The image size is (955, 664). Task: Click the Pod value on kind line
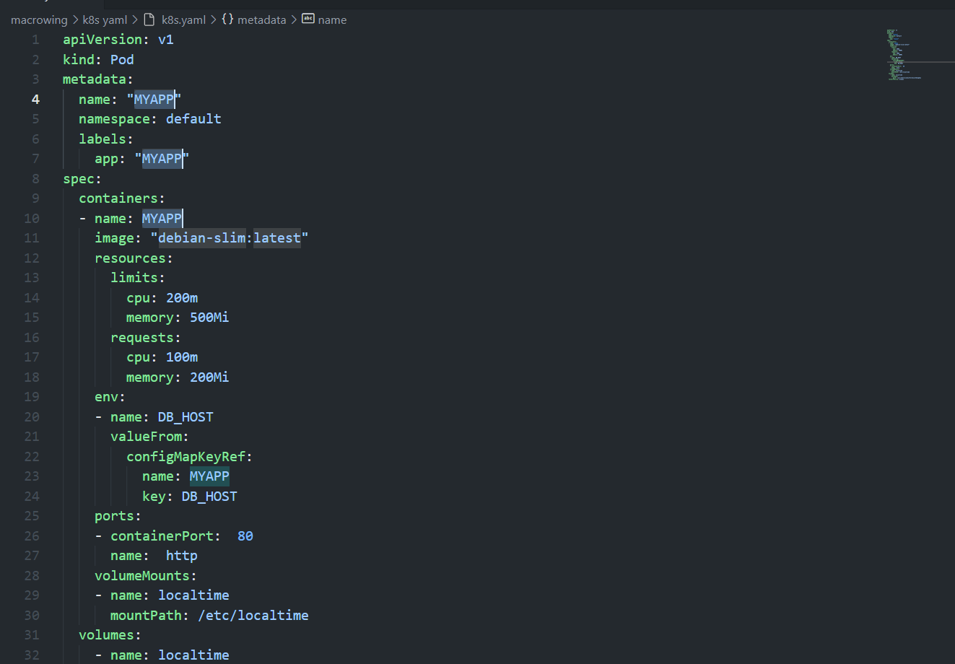(122, 59)
